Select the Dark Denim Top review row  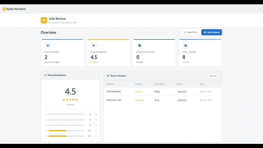tap(163, 100)
